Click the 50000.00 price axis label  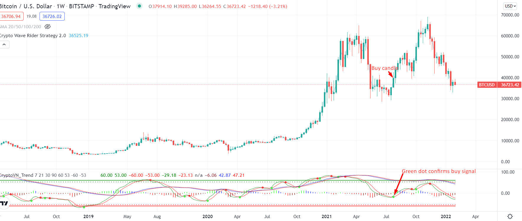pyautogui.click(x=510, y=57)
